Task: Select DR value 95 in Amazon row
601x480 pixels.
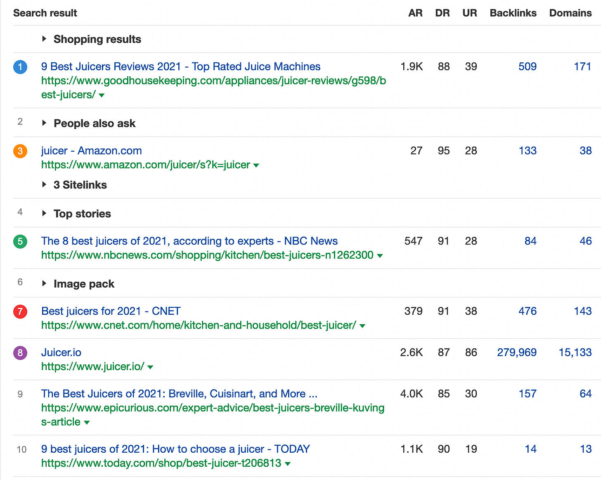Action: 444,151
